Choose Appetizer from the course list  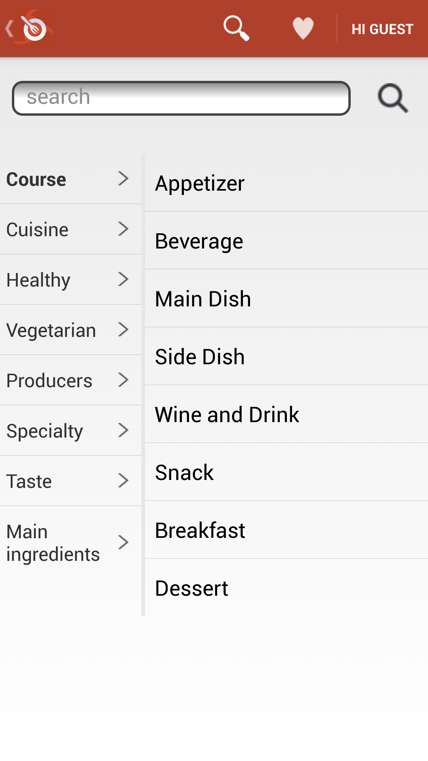(x=200, y=183)
